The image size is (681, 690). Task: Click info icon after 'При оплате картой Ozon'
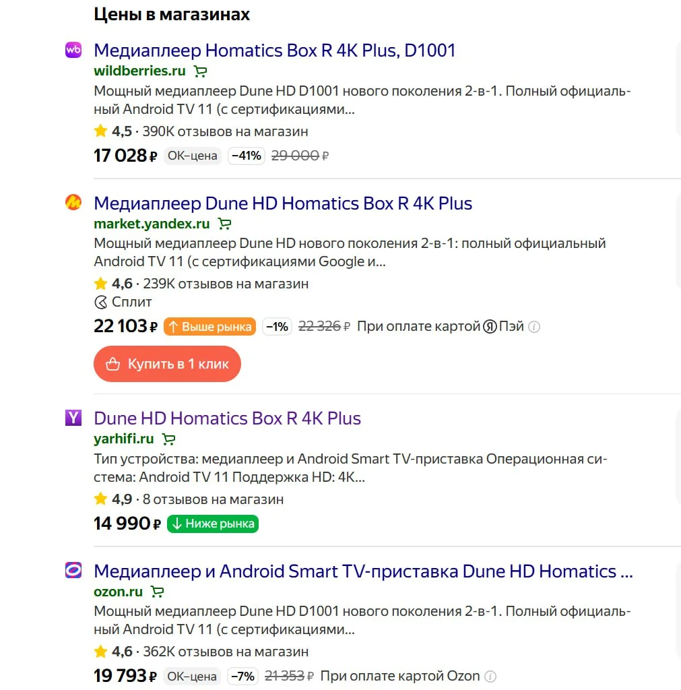(490, 676)
